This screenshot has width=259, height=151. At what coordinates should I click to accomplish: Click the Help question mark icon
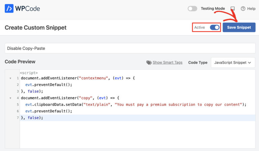pyautogui.click(x=243, y=8)
